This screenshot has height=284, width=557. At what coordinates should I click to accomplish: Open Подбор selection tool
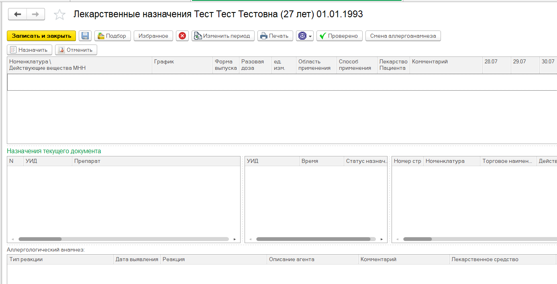pyautogui.click(x=112, y=36)
